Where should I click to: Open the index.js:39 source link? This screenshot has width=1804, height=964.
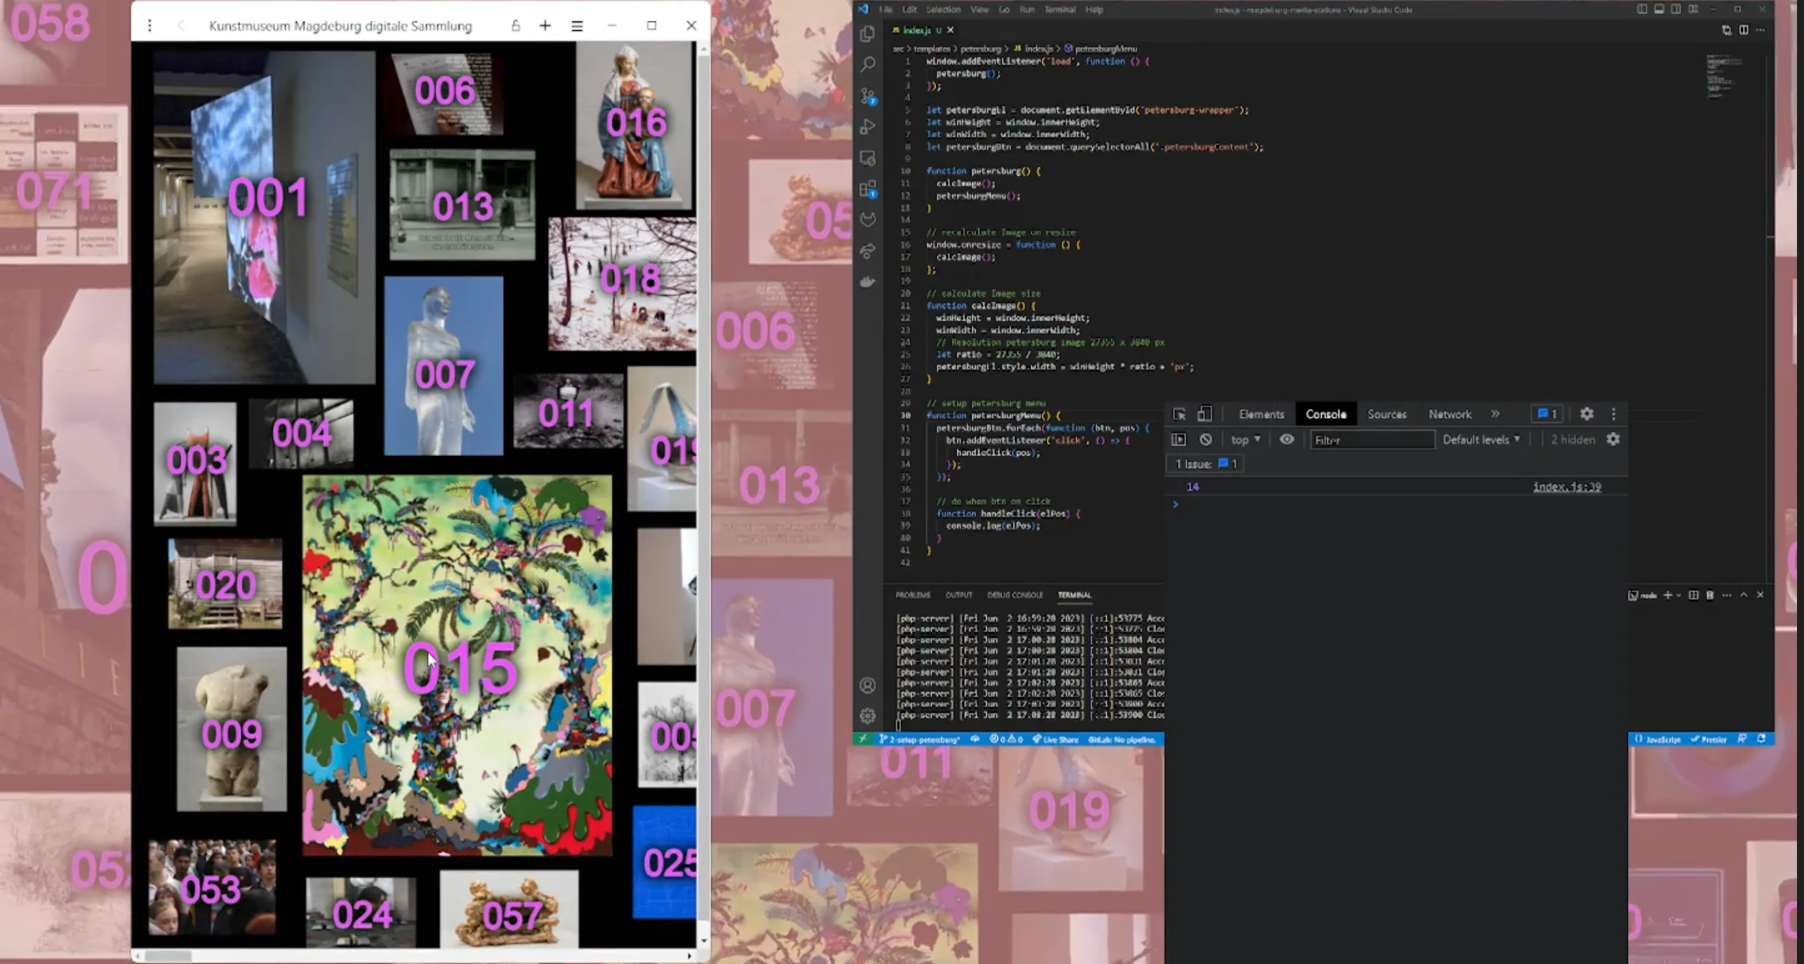(1567, 486)
